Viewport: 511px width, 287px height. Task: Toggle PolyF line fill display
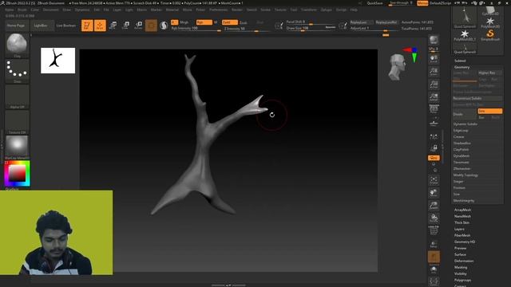[434, 230]
